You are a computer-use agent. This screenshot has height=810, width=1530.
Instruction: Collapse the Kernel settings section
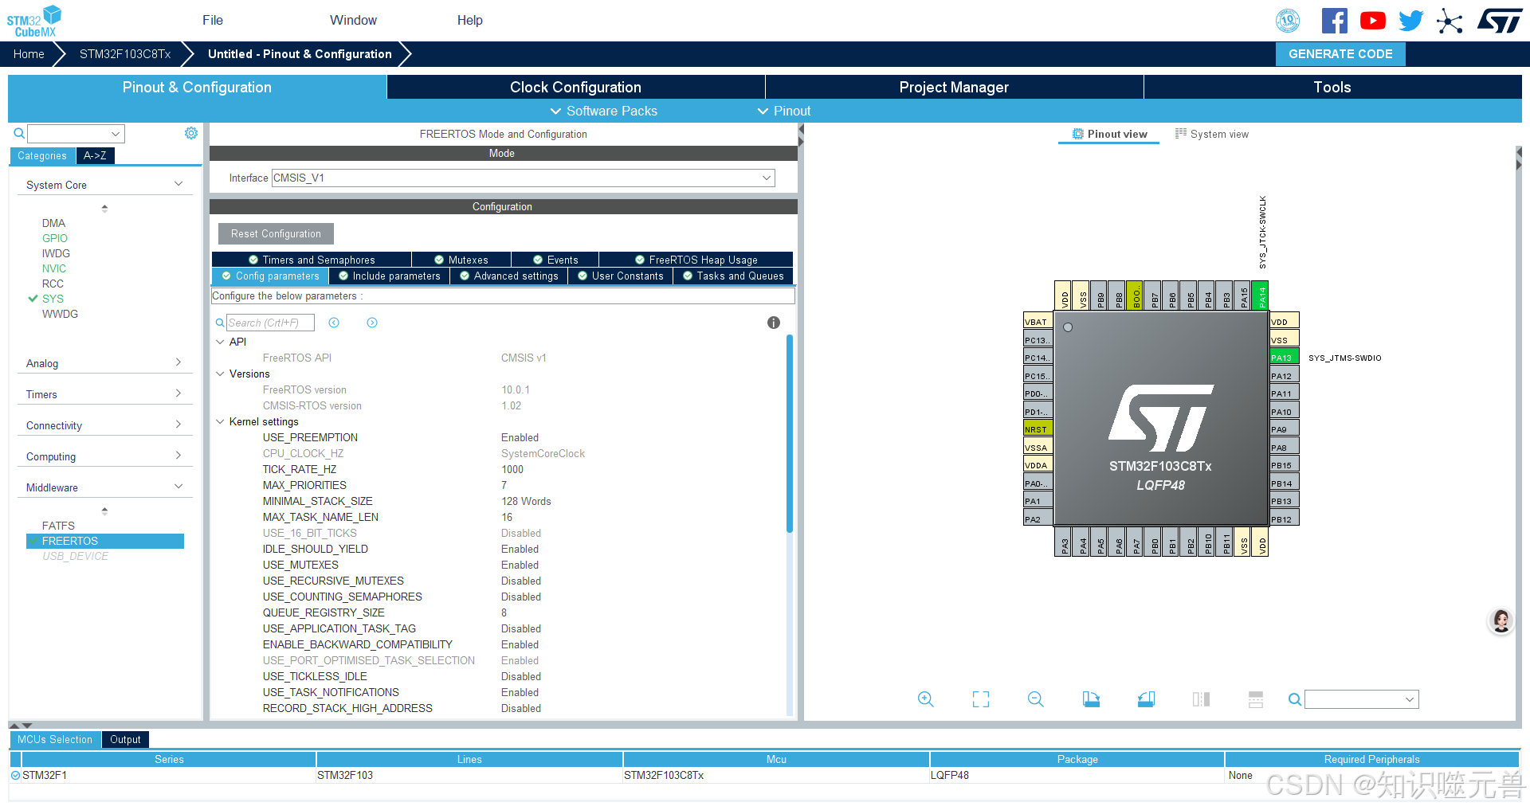click(x=220, y=421)
